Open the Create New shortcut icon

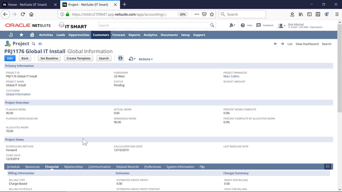point(232,25)
